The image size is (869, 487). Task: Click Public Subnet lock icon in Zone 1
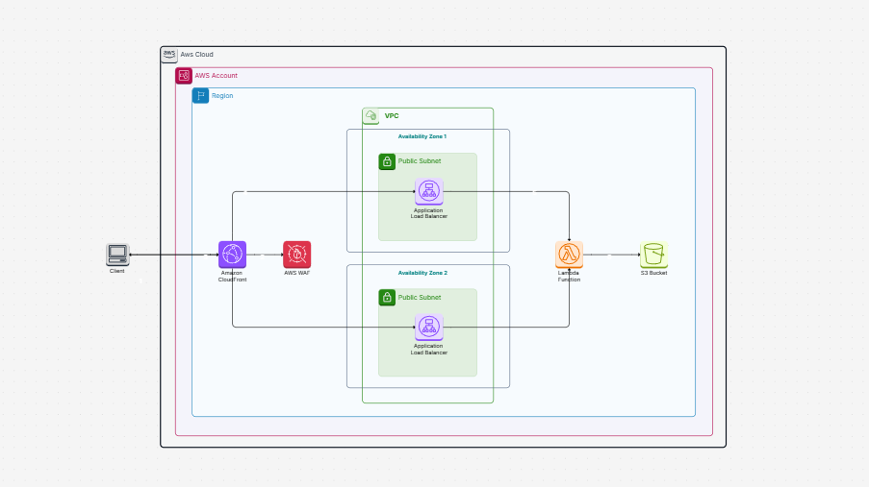(x=387, y=161)
